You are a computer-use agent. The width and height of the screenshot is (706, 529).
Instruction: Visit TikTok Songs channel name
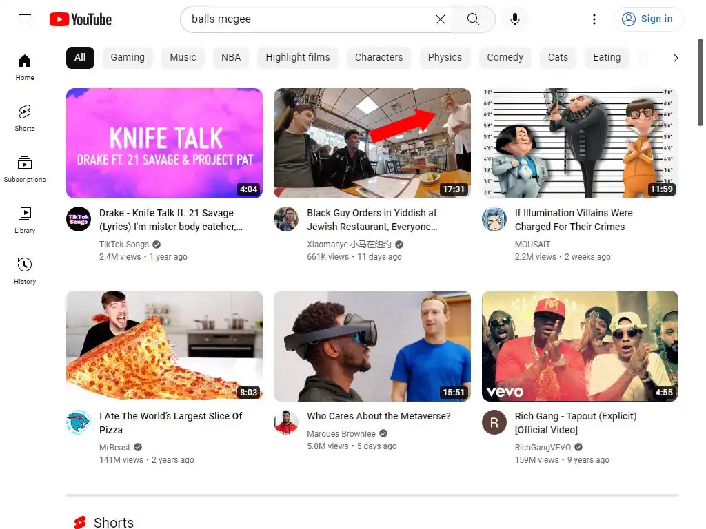[124, 245]
